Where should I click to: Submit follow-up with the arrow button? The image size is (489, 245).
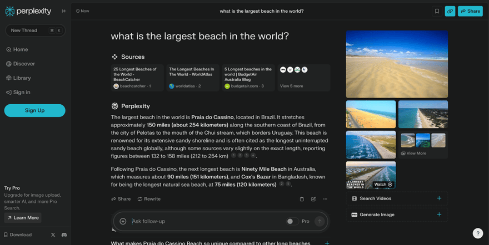tap(320, 221)
